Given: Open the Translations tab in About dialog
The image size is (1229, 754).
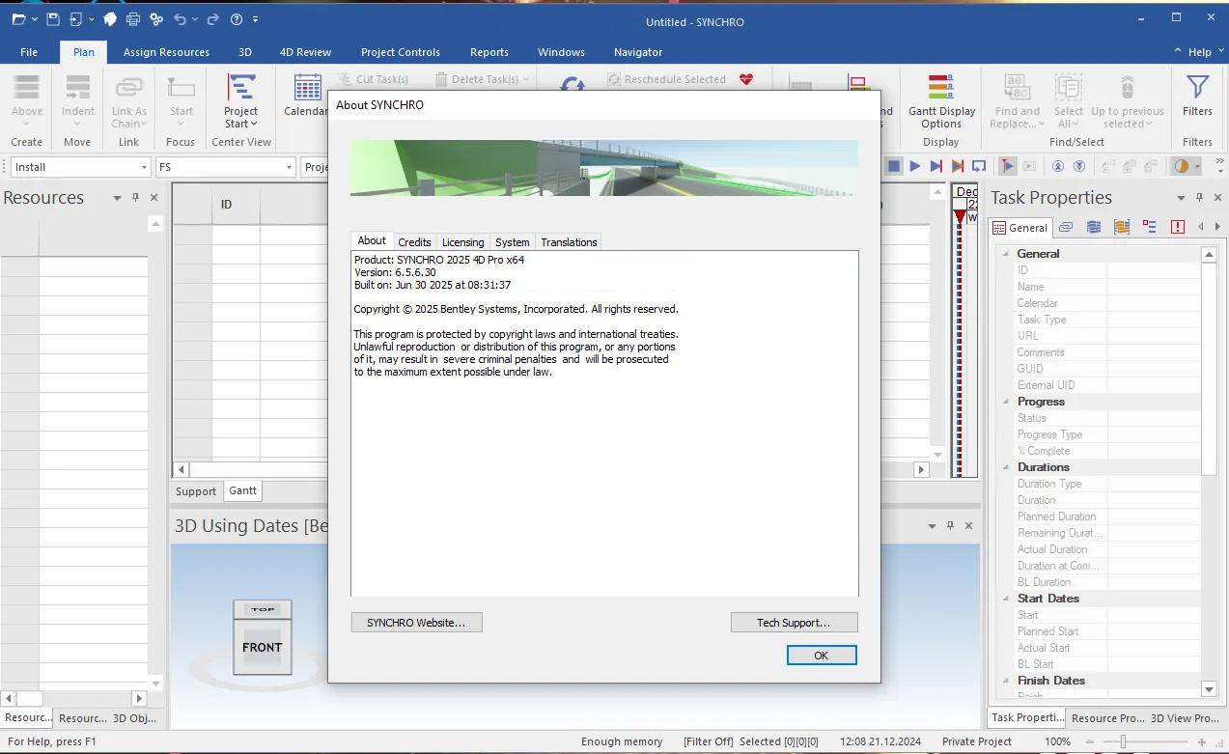Looking at the screenshot, I should click(569, 242).
